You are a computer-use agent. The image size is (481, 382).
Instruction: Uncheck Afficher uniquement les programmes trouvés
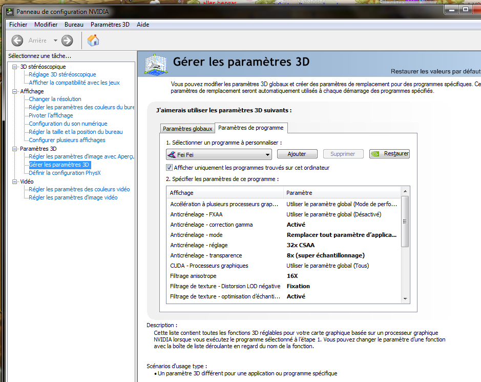point(169,168)
